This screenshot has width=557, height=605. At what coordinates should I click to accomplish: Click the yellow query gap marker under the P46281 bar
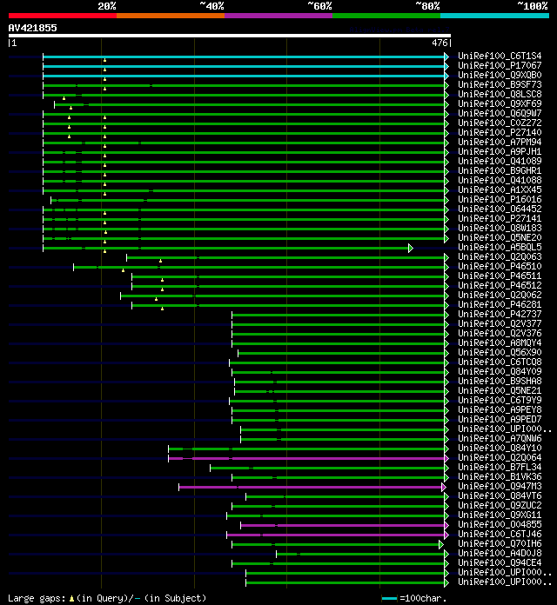[162, 309]
